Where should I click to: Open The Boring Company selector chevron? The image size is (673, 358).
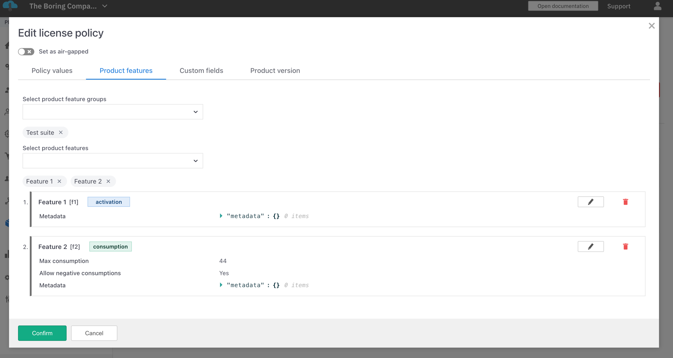[105, 6]
